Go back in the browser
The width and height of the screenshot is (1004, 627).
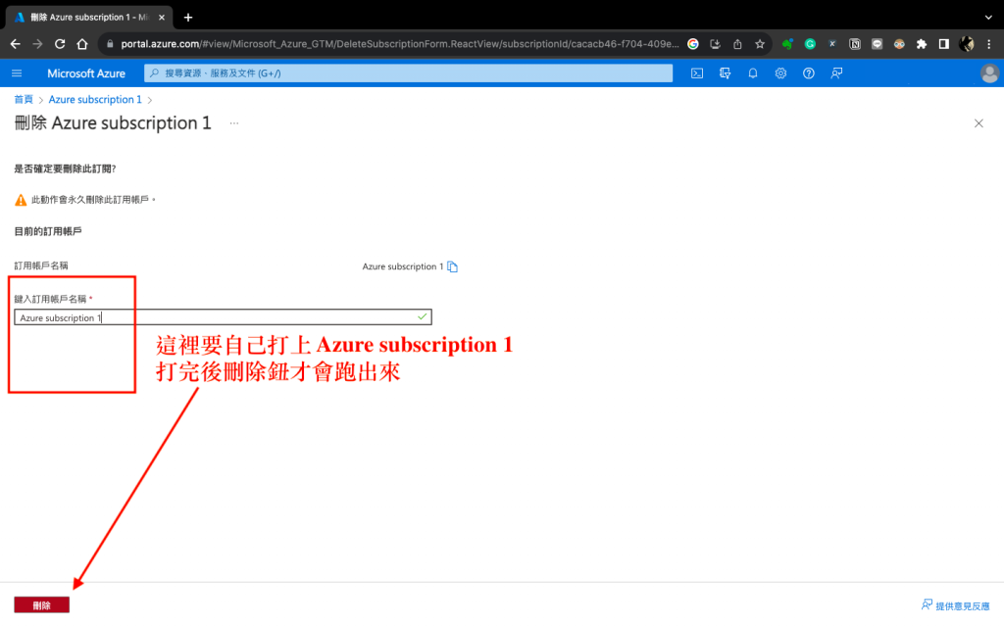pyautogui.click(x=16, y=44)
